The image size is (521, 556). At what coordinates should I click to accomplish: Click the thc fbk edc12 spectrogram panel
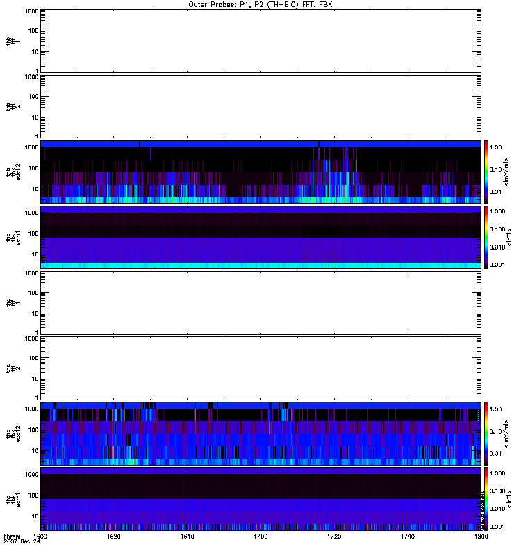click(x=260, y=434)
